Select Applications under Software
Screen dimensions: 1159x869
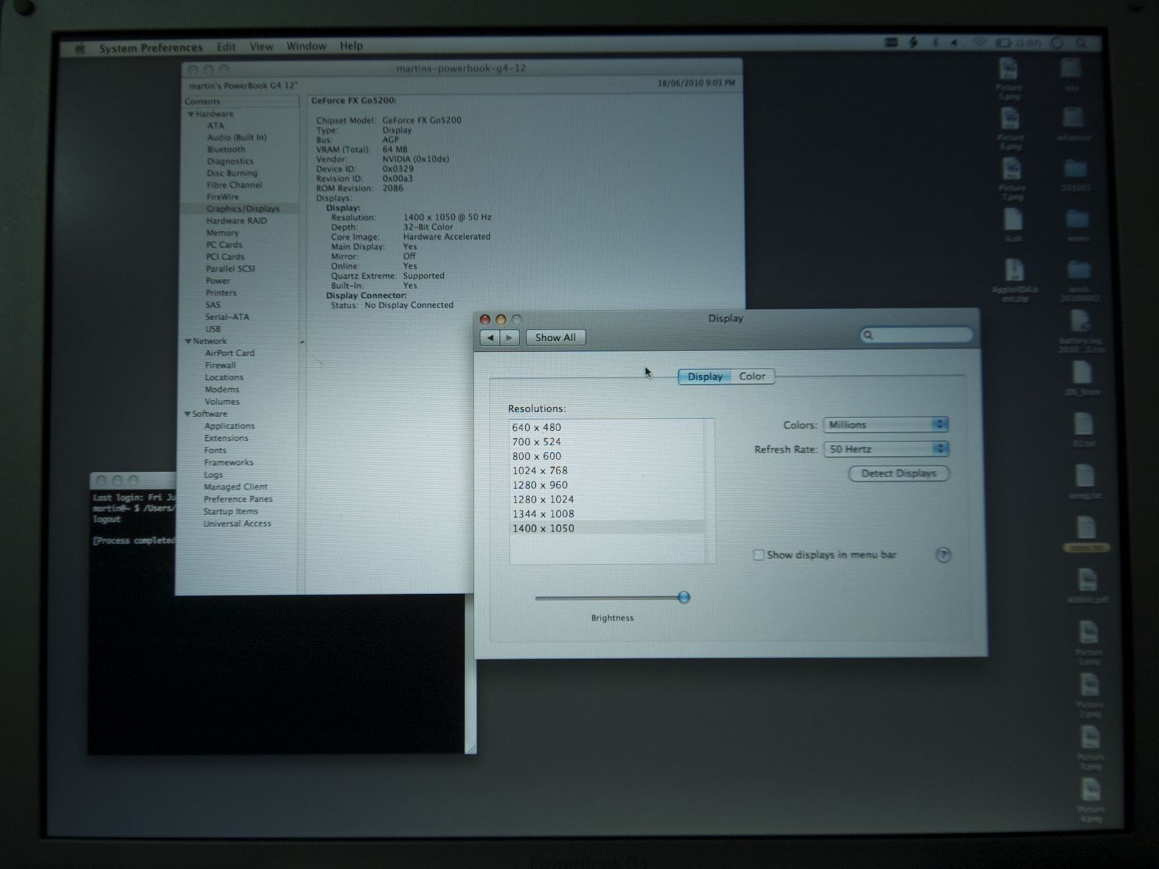click(230, 427)
